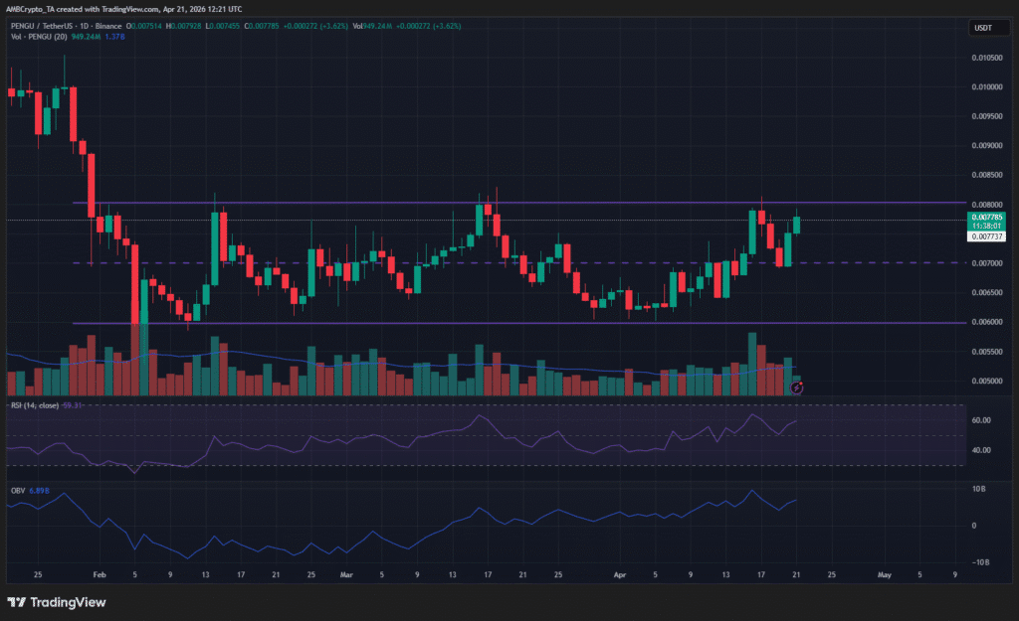The image size is (1019, 621).
Task: Click the 0.008500 price axis label
Action: tap(986, 175)
